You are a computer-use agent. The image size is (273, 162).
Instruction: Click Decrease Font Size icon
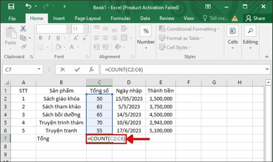pos(85,38)
